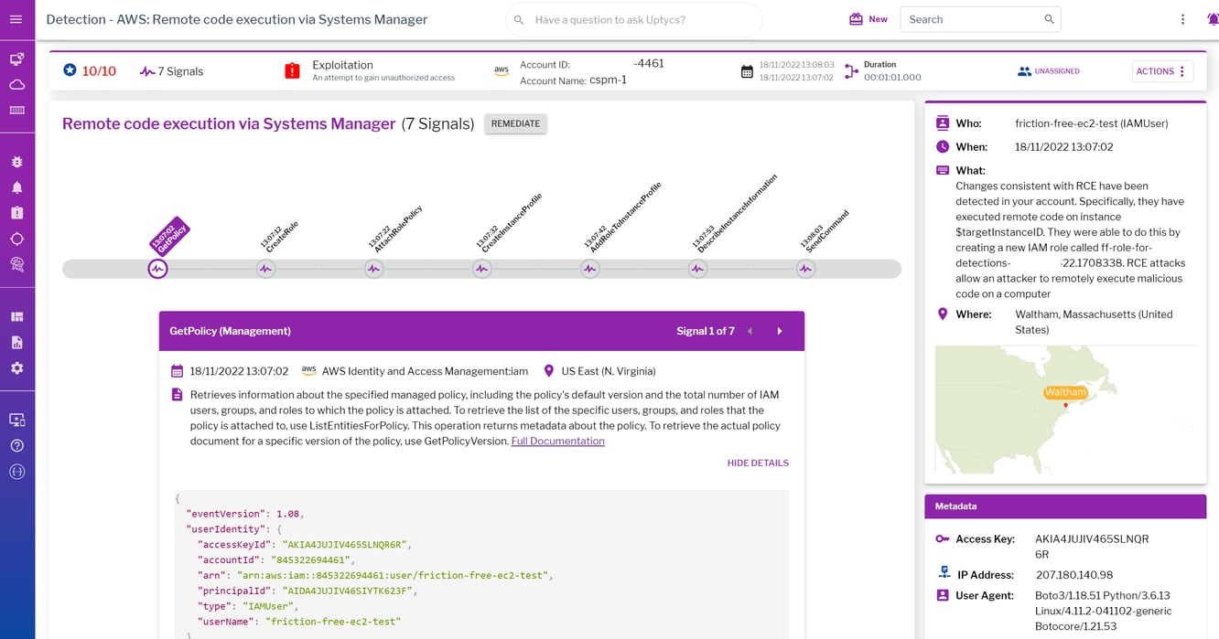1219x639 pixels.
Task: Click the red Exploitation alert icon
Action: [x=292, y=70]
